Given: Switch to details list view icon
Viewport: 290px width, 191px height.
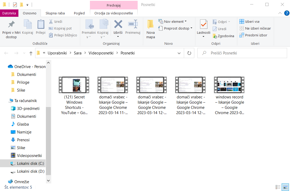Looking at the screenshot, I should pos(278,187).
